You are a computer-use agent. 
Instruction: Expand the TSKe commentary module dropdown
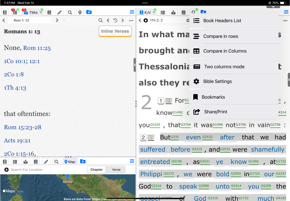[x=41, y=13]
